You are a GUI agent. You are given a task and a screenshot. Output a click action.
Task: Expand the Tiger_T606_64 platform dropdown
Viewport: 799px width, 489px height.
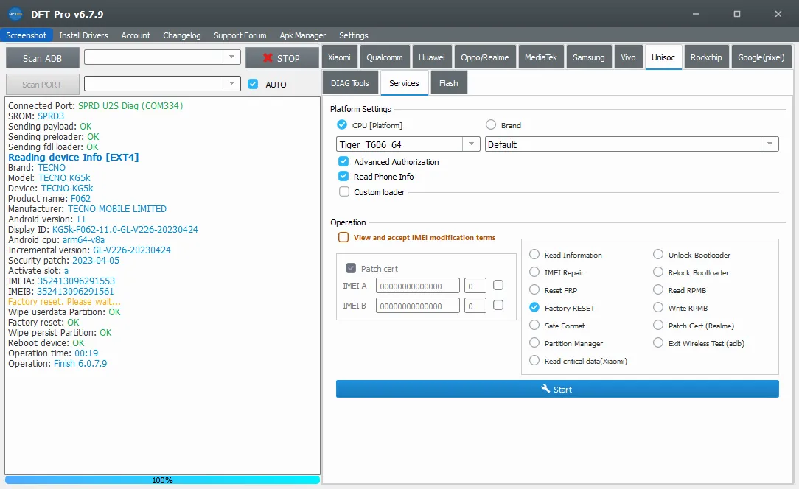point(471,145)
